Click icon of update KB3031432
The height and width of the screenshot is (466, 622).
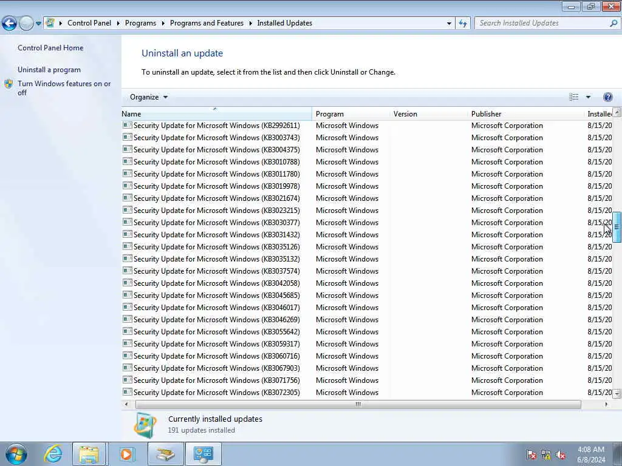click(x=128, y=235)
